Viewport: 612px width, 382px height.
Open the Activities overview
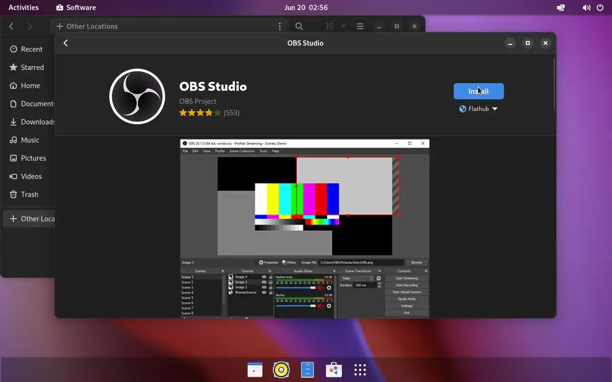pos(23,7)
